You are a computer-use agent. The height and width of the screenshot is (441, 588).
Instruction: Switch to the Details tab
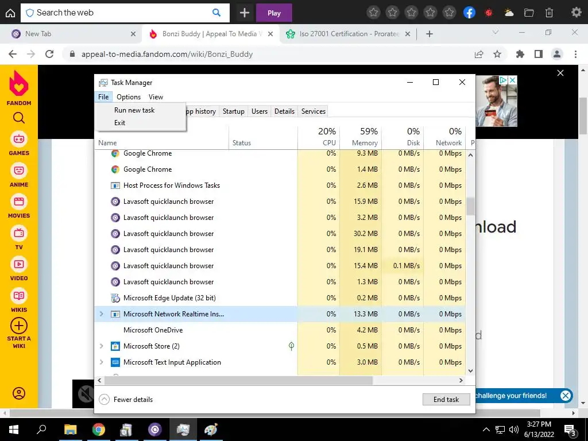pyautogui.click(x=284, y=111)
